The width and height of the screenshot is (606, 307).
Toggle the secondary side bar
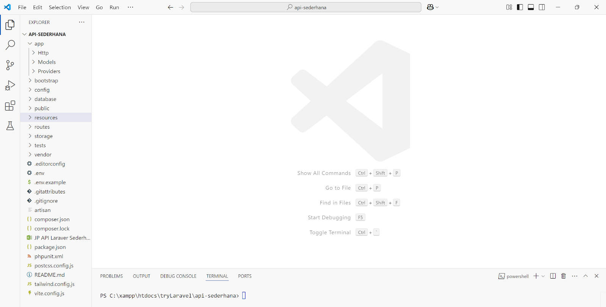coord(542,7)
